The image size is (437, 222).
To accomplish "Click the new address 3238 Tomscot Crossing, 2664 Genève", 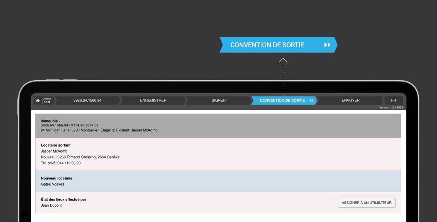I will click(80, 157).
